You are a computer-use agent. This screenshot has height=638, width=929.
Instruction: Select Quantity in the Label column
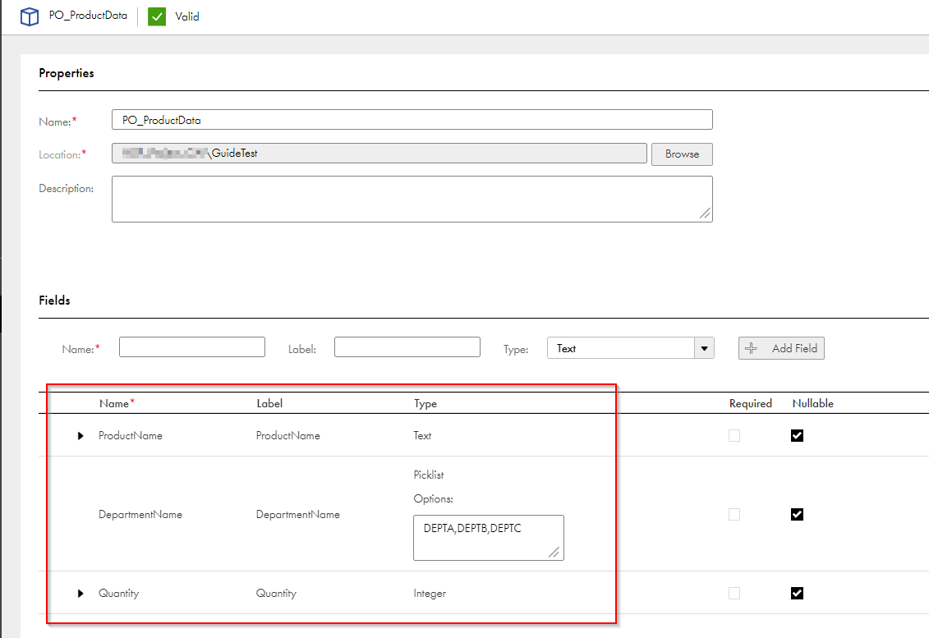click(x=276, y=593)
